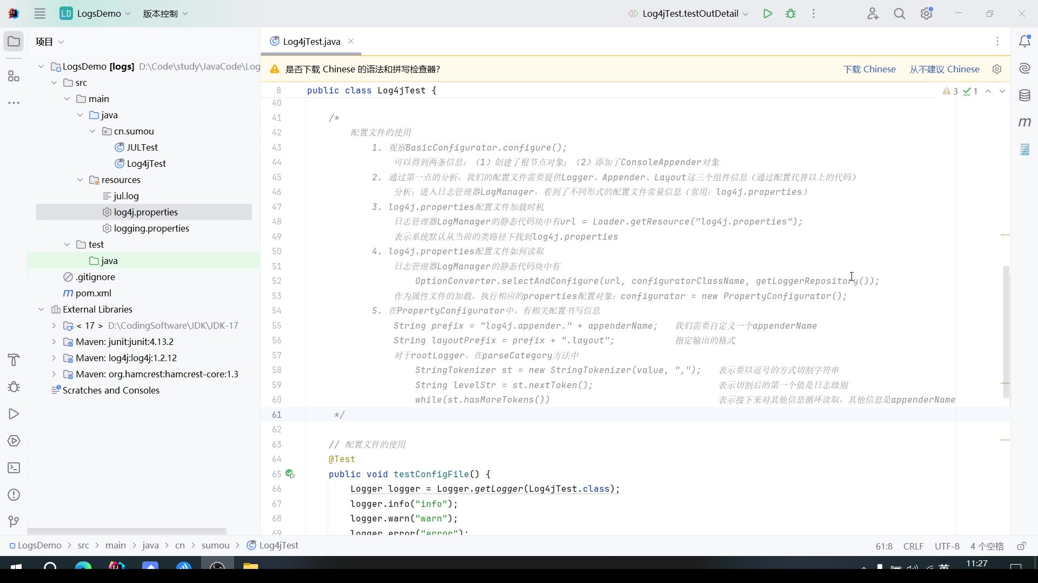Viewport: 1038px width, 583px height.
Task: Open the Notifications bell panel
Action: click(x=1024, y=42)
